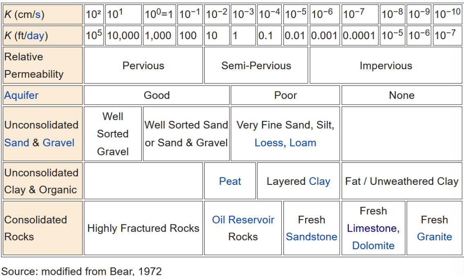Image resolution: width=464 pixels, height=276 pixels.
Task: Click the Limestone link
Action: [372, 228]
